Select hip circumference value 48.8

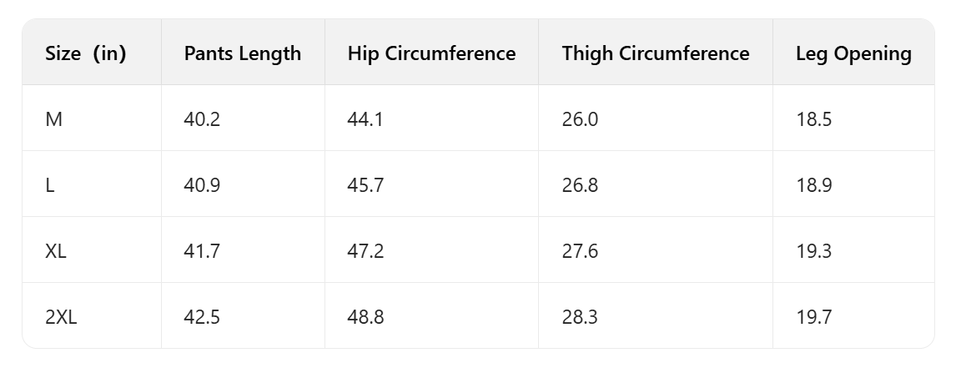coord(365,317)
